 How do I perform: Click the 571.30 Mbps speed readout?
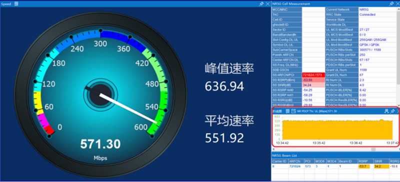pos(100,144)
